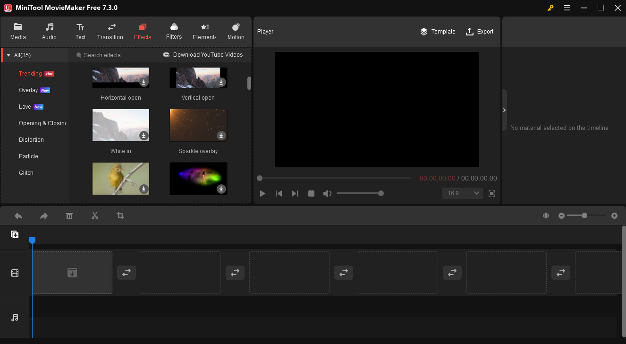Click the audio track music icon
The height and width of the screenshot is (344, 626).
(15, 318)
